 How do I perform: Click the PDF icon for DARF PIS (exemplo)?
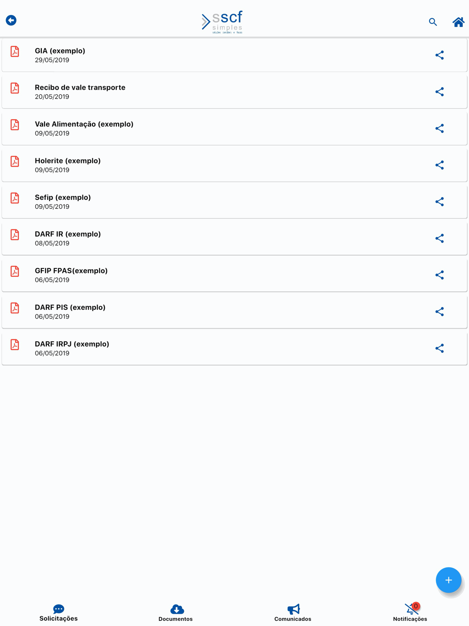coord(15,308)
